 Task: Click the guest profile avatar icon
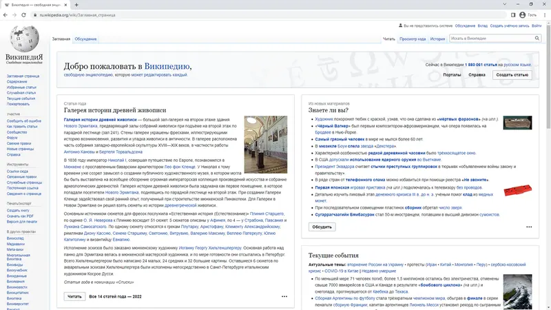522,14
